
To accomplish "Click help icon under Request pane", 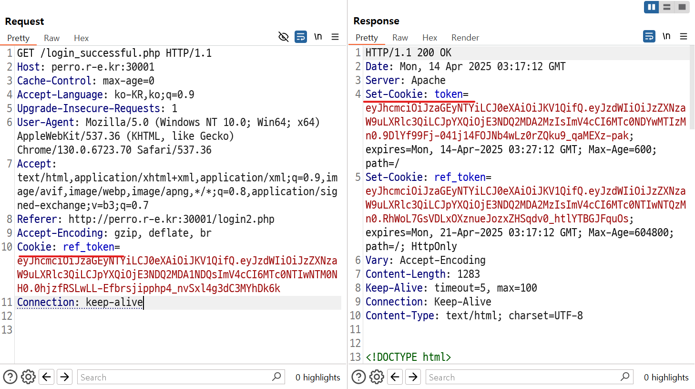I will coord(10,377).
